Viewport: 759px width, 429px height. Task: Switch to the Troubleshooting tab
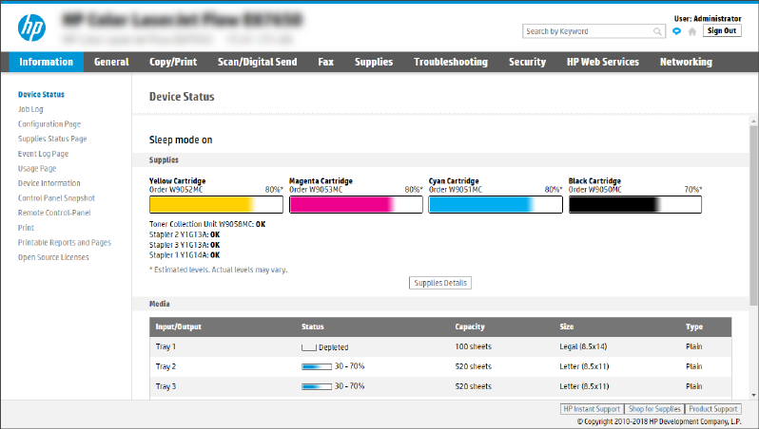pyautogui.click(x=451, y=62)
